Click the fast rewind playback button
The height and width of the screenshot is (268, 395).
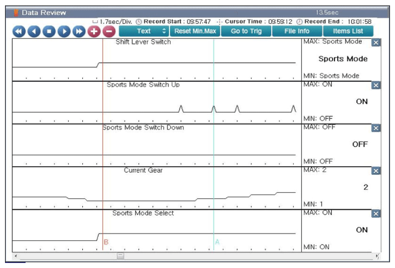point(19,32)
